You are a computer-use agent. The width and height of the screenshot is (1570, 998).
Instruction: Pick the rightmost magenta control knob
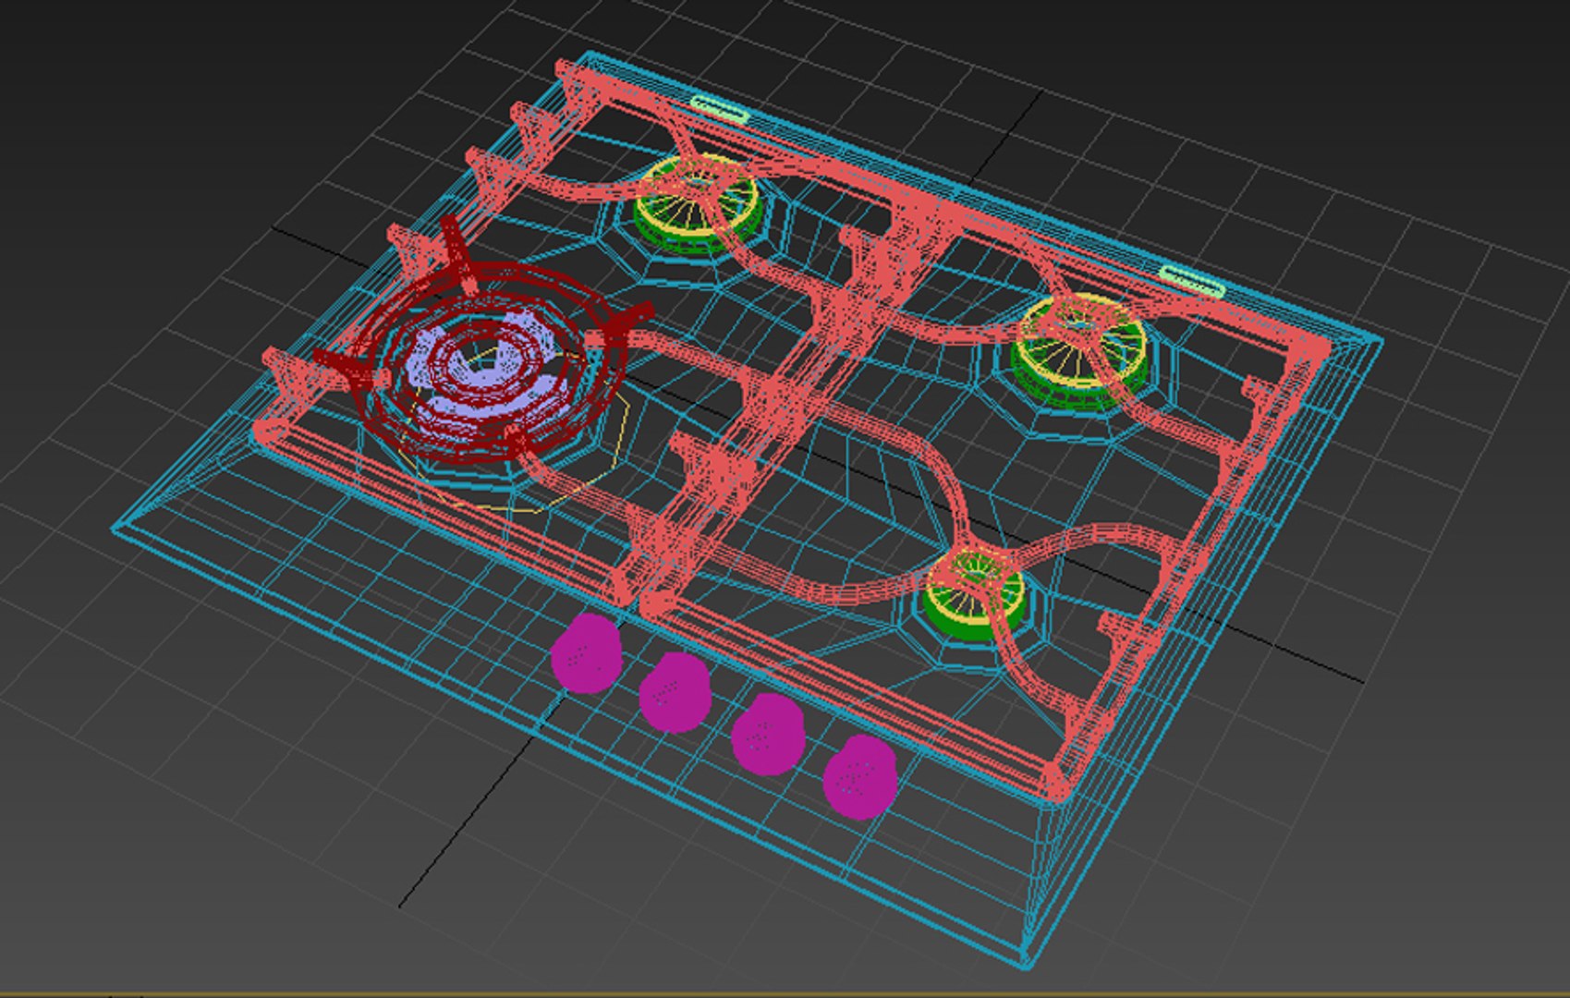tap(859, 776)
